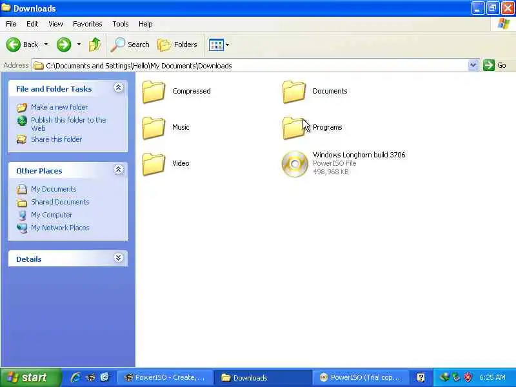Open the Back history dropdown arrow

click(x=46, y=45)
